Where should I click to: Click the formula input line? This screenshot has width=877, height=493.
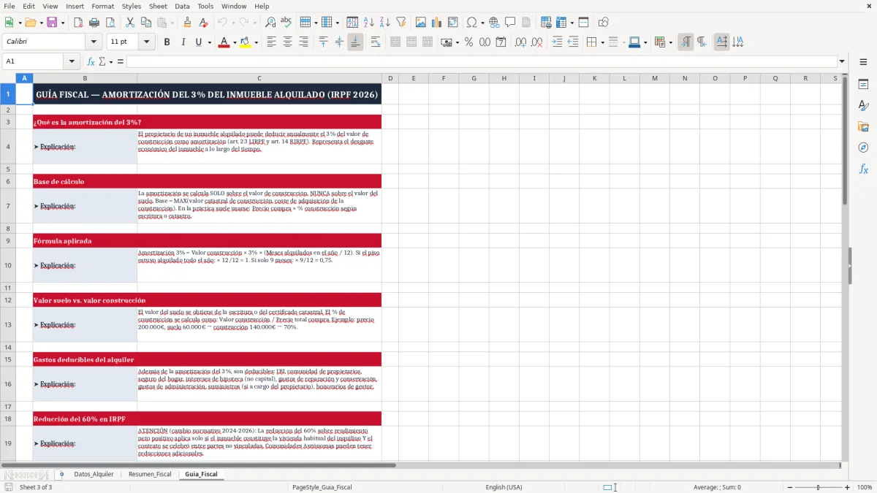(x=482, y=61)
